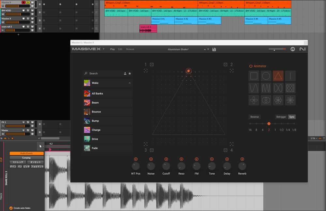Open the Massive X logo dropdown menu
The width and height of the screenshot is (326, 211).
click(x=103, y=49)
